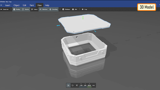Select the Scale tool in bottom toolbar
160x90 pixels.
(x=77, y=85)
